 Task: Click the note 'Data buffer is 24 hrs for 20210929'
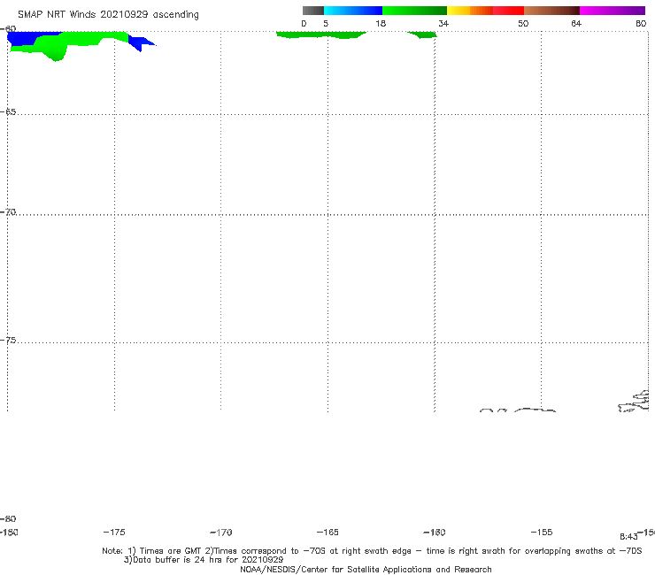coord(204,560)
